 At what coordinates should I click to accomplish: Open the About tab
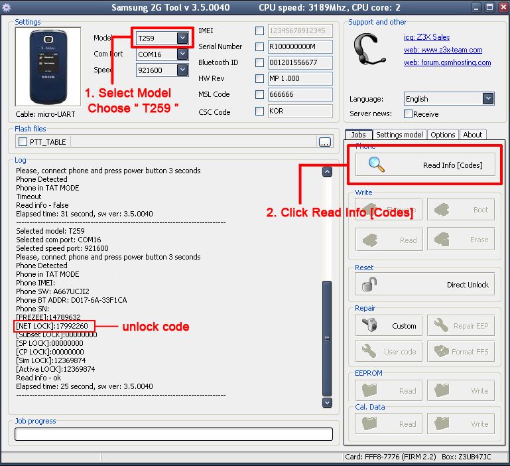(472, 135)
